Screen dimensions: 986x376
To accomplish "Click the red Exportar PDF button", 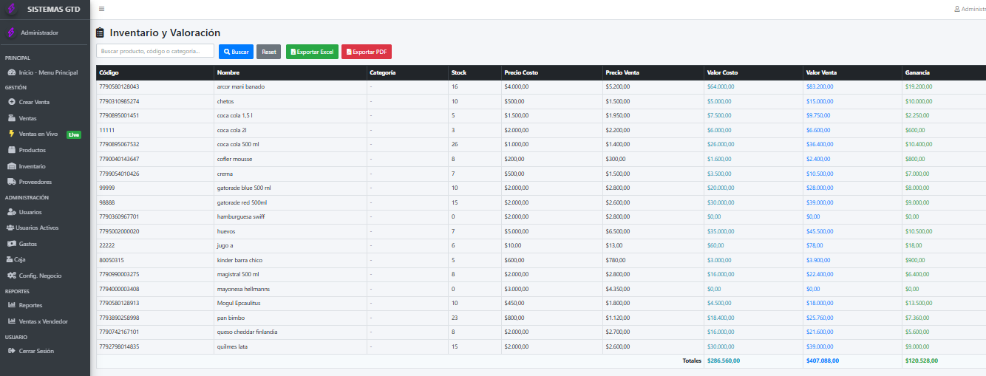I will (x=367, y=52).
